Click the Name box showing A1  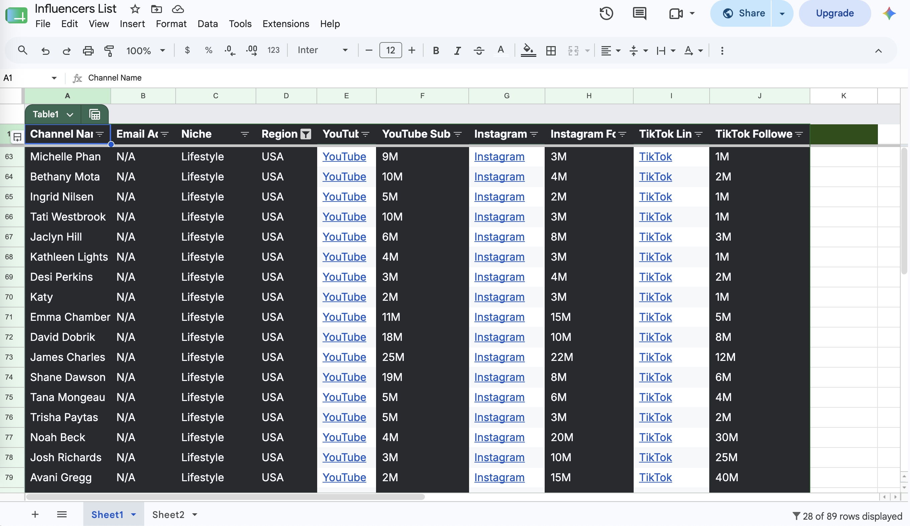(x=30, y=78)
